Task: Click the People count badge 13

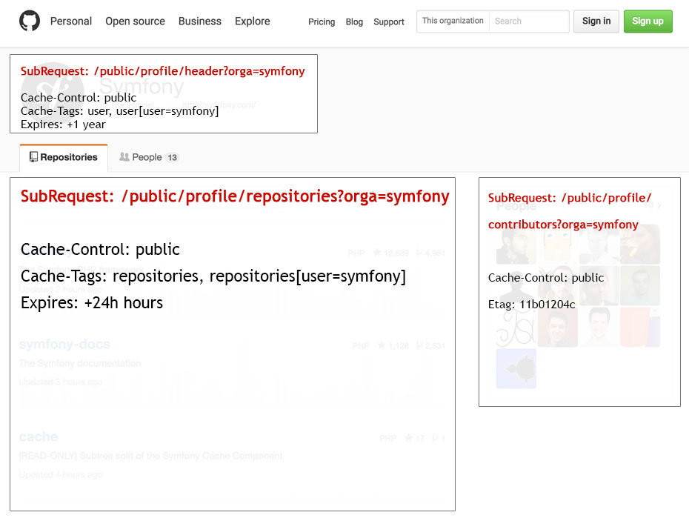Action: (x=172, y=157)
